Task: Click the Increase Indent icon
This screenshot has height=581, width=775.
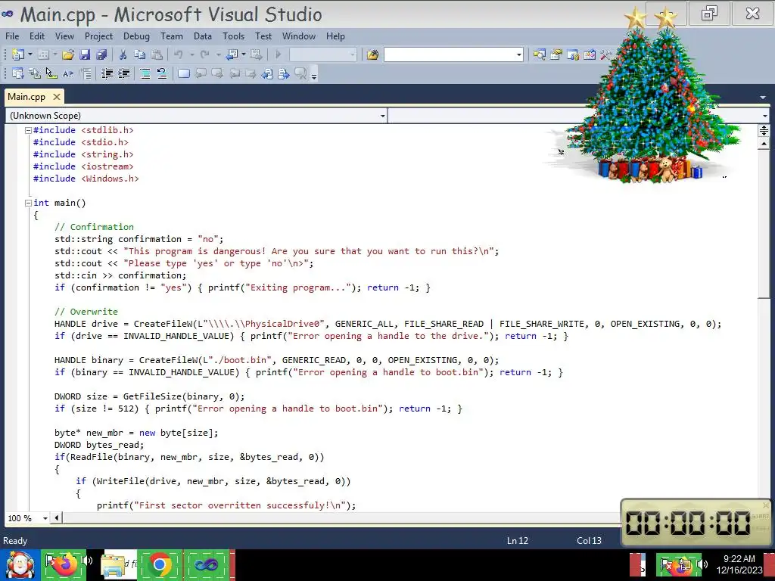Action: pyautogui.click(x=123, y=73)
